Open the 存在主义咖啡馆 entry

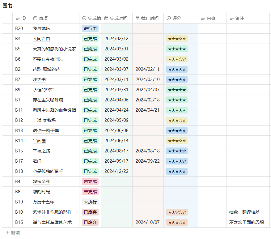coord(48,100)
